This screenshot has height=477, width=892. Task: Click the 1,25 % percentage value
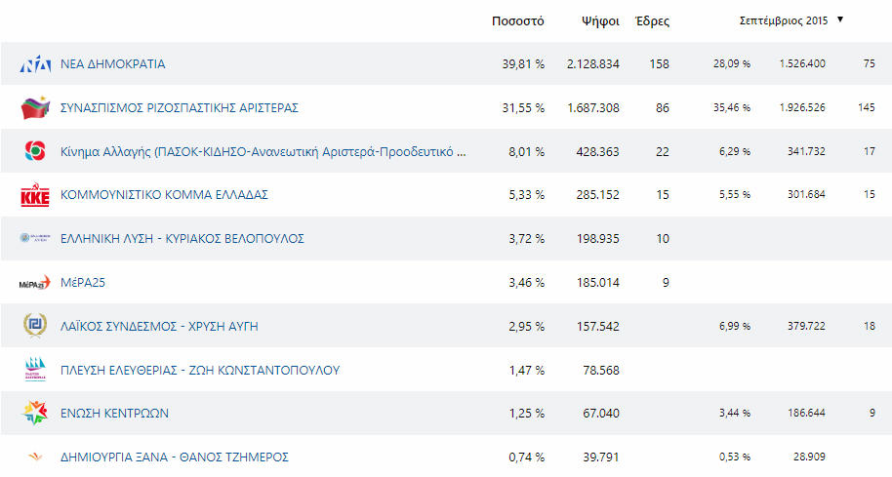pyautogui.click(x=526, y=414)
